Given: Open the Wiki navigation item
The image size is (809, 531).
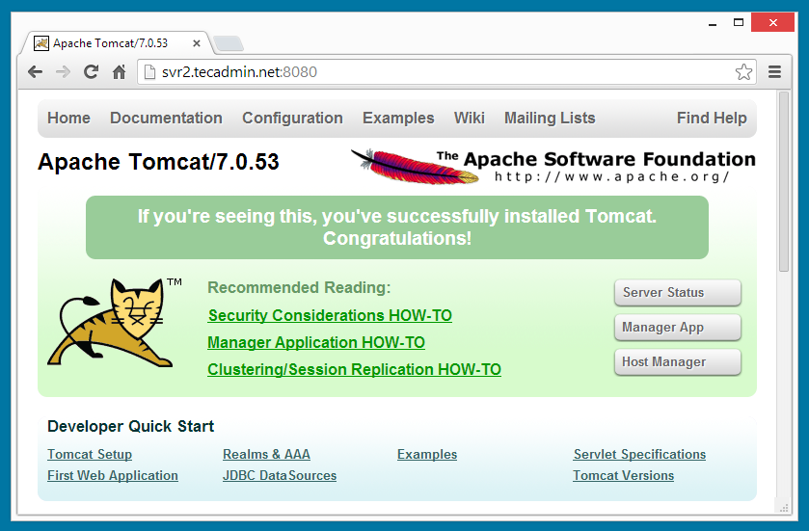Looking at the screenshot, I should tap(469, 119).
